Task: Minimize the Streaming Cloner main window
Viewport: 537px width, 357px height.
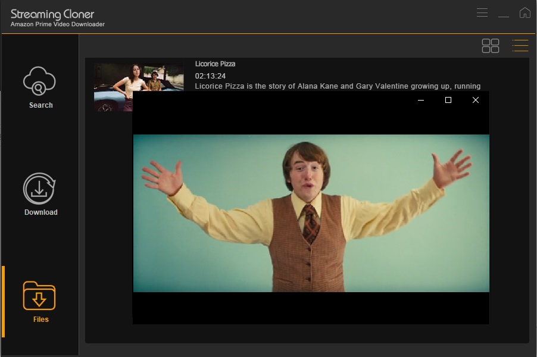Action: [x=503, y=15]
